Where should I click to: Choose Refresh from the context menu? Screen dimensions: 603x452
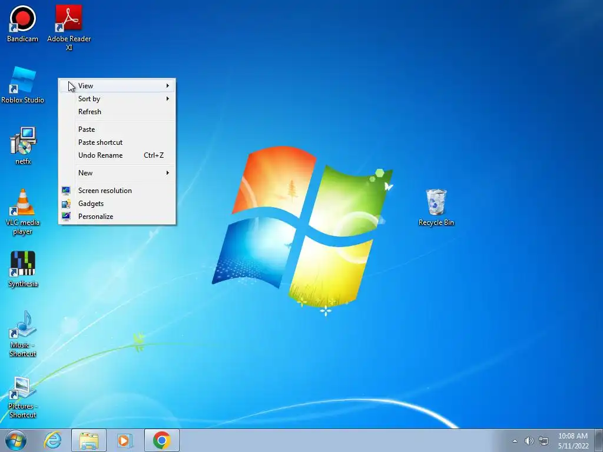[117, 112]
